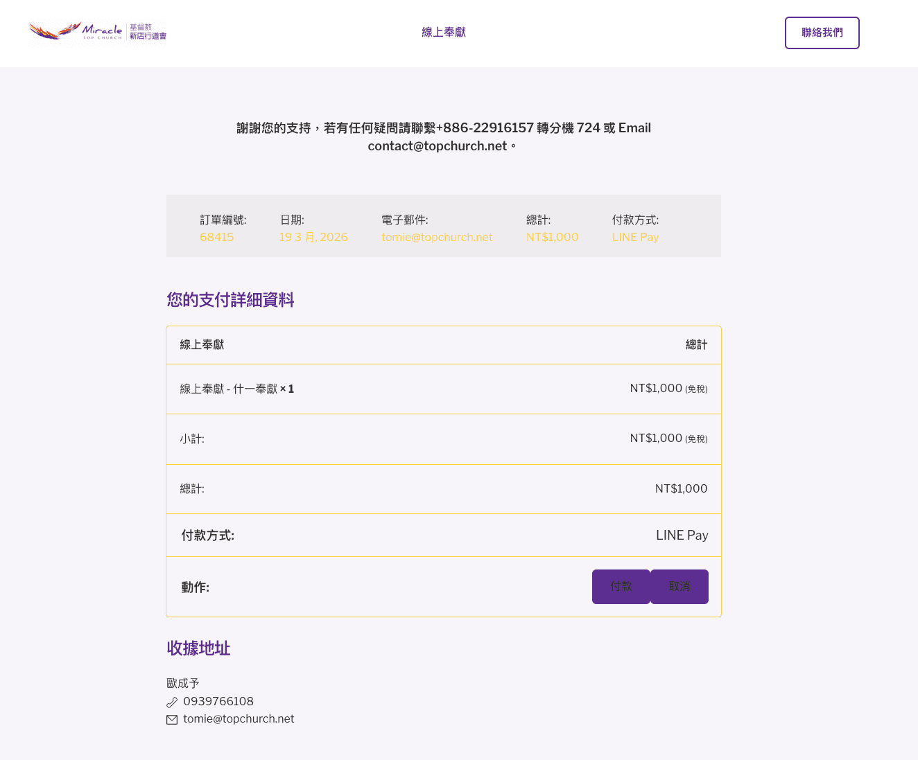The image size is (918, 760).
Task: Click the 您的支付詳細資料 heading
Action: [x=230, y=300]
